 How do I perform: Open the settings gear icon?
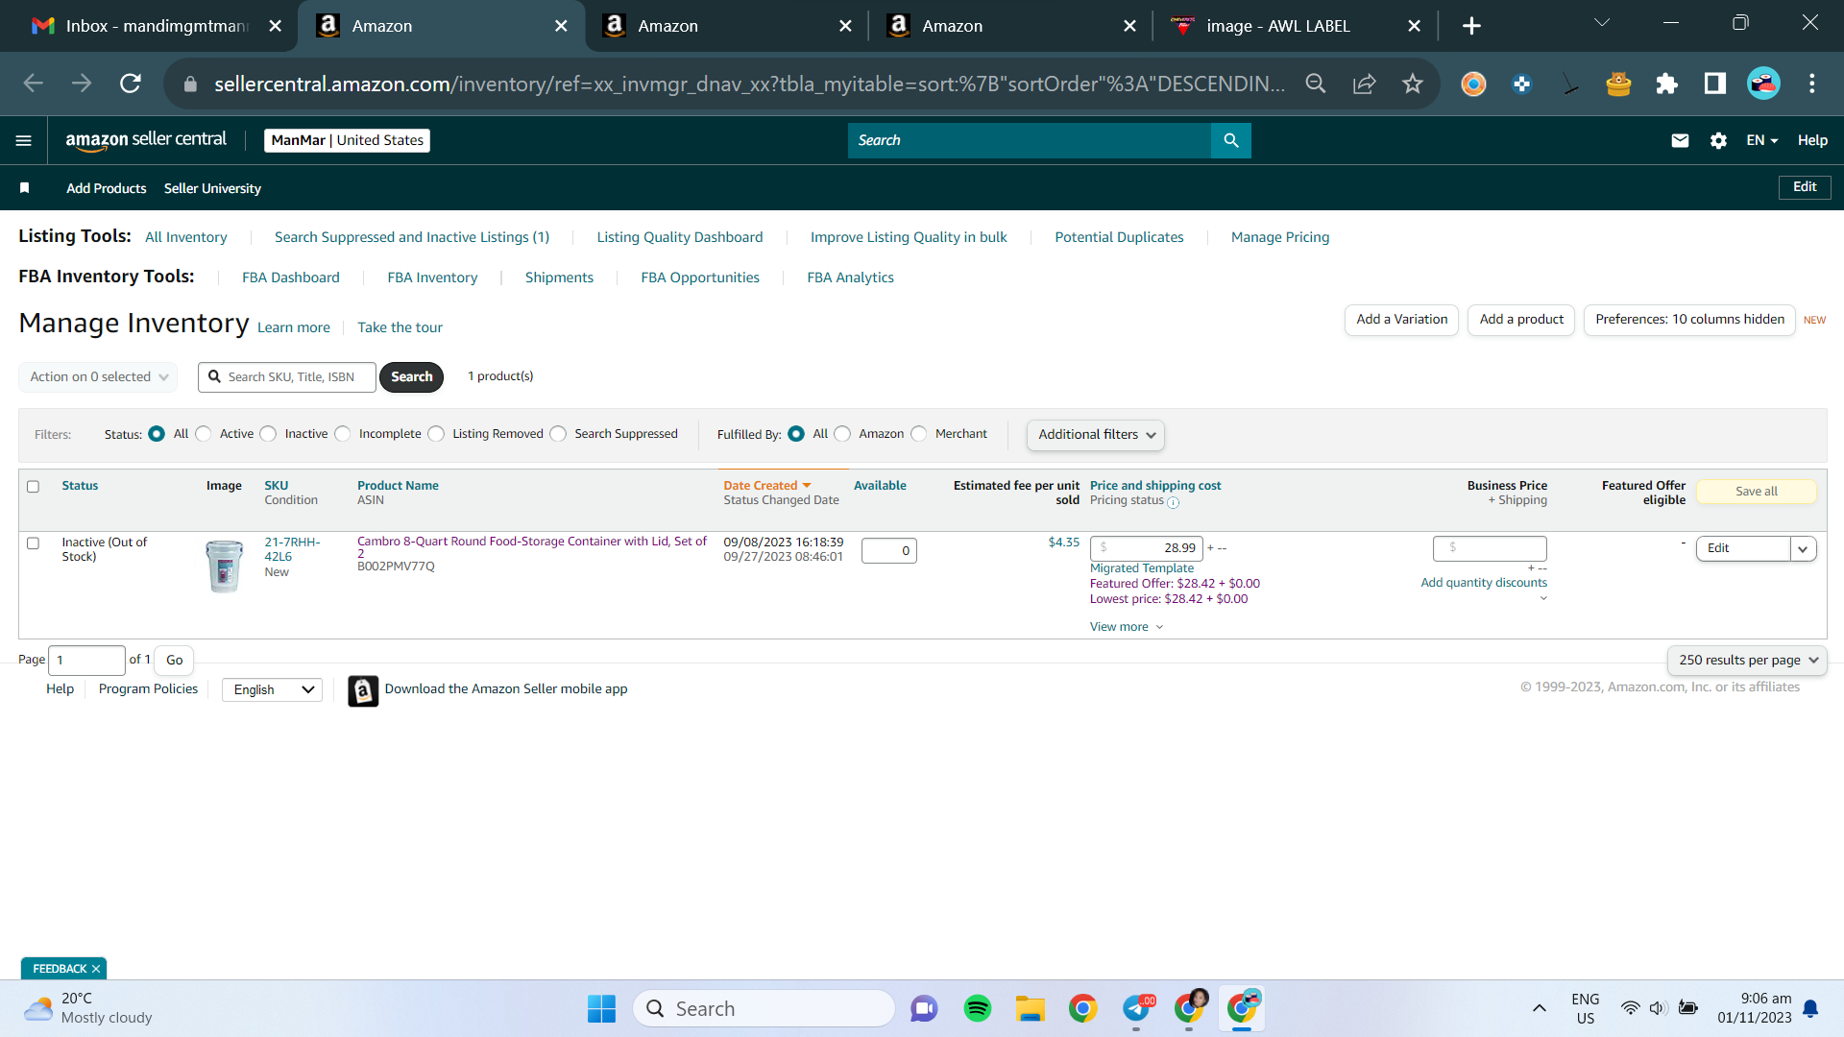click(x=1718, y=140)
